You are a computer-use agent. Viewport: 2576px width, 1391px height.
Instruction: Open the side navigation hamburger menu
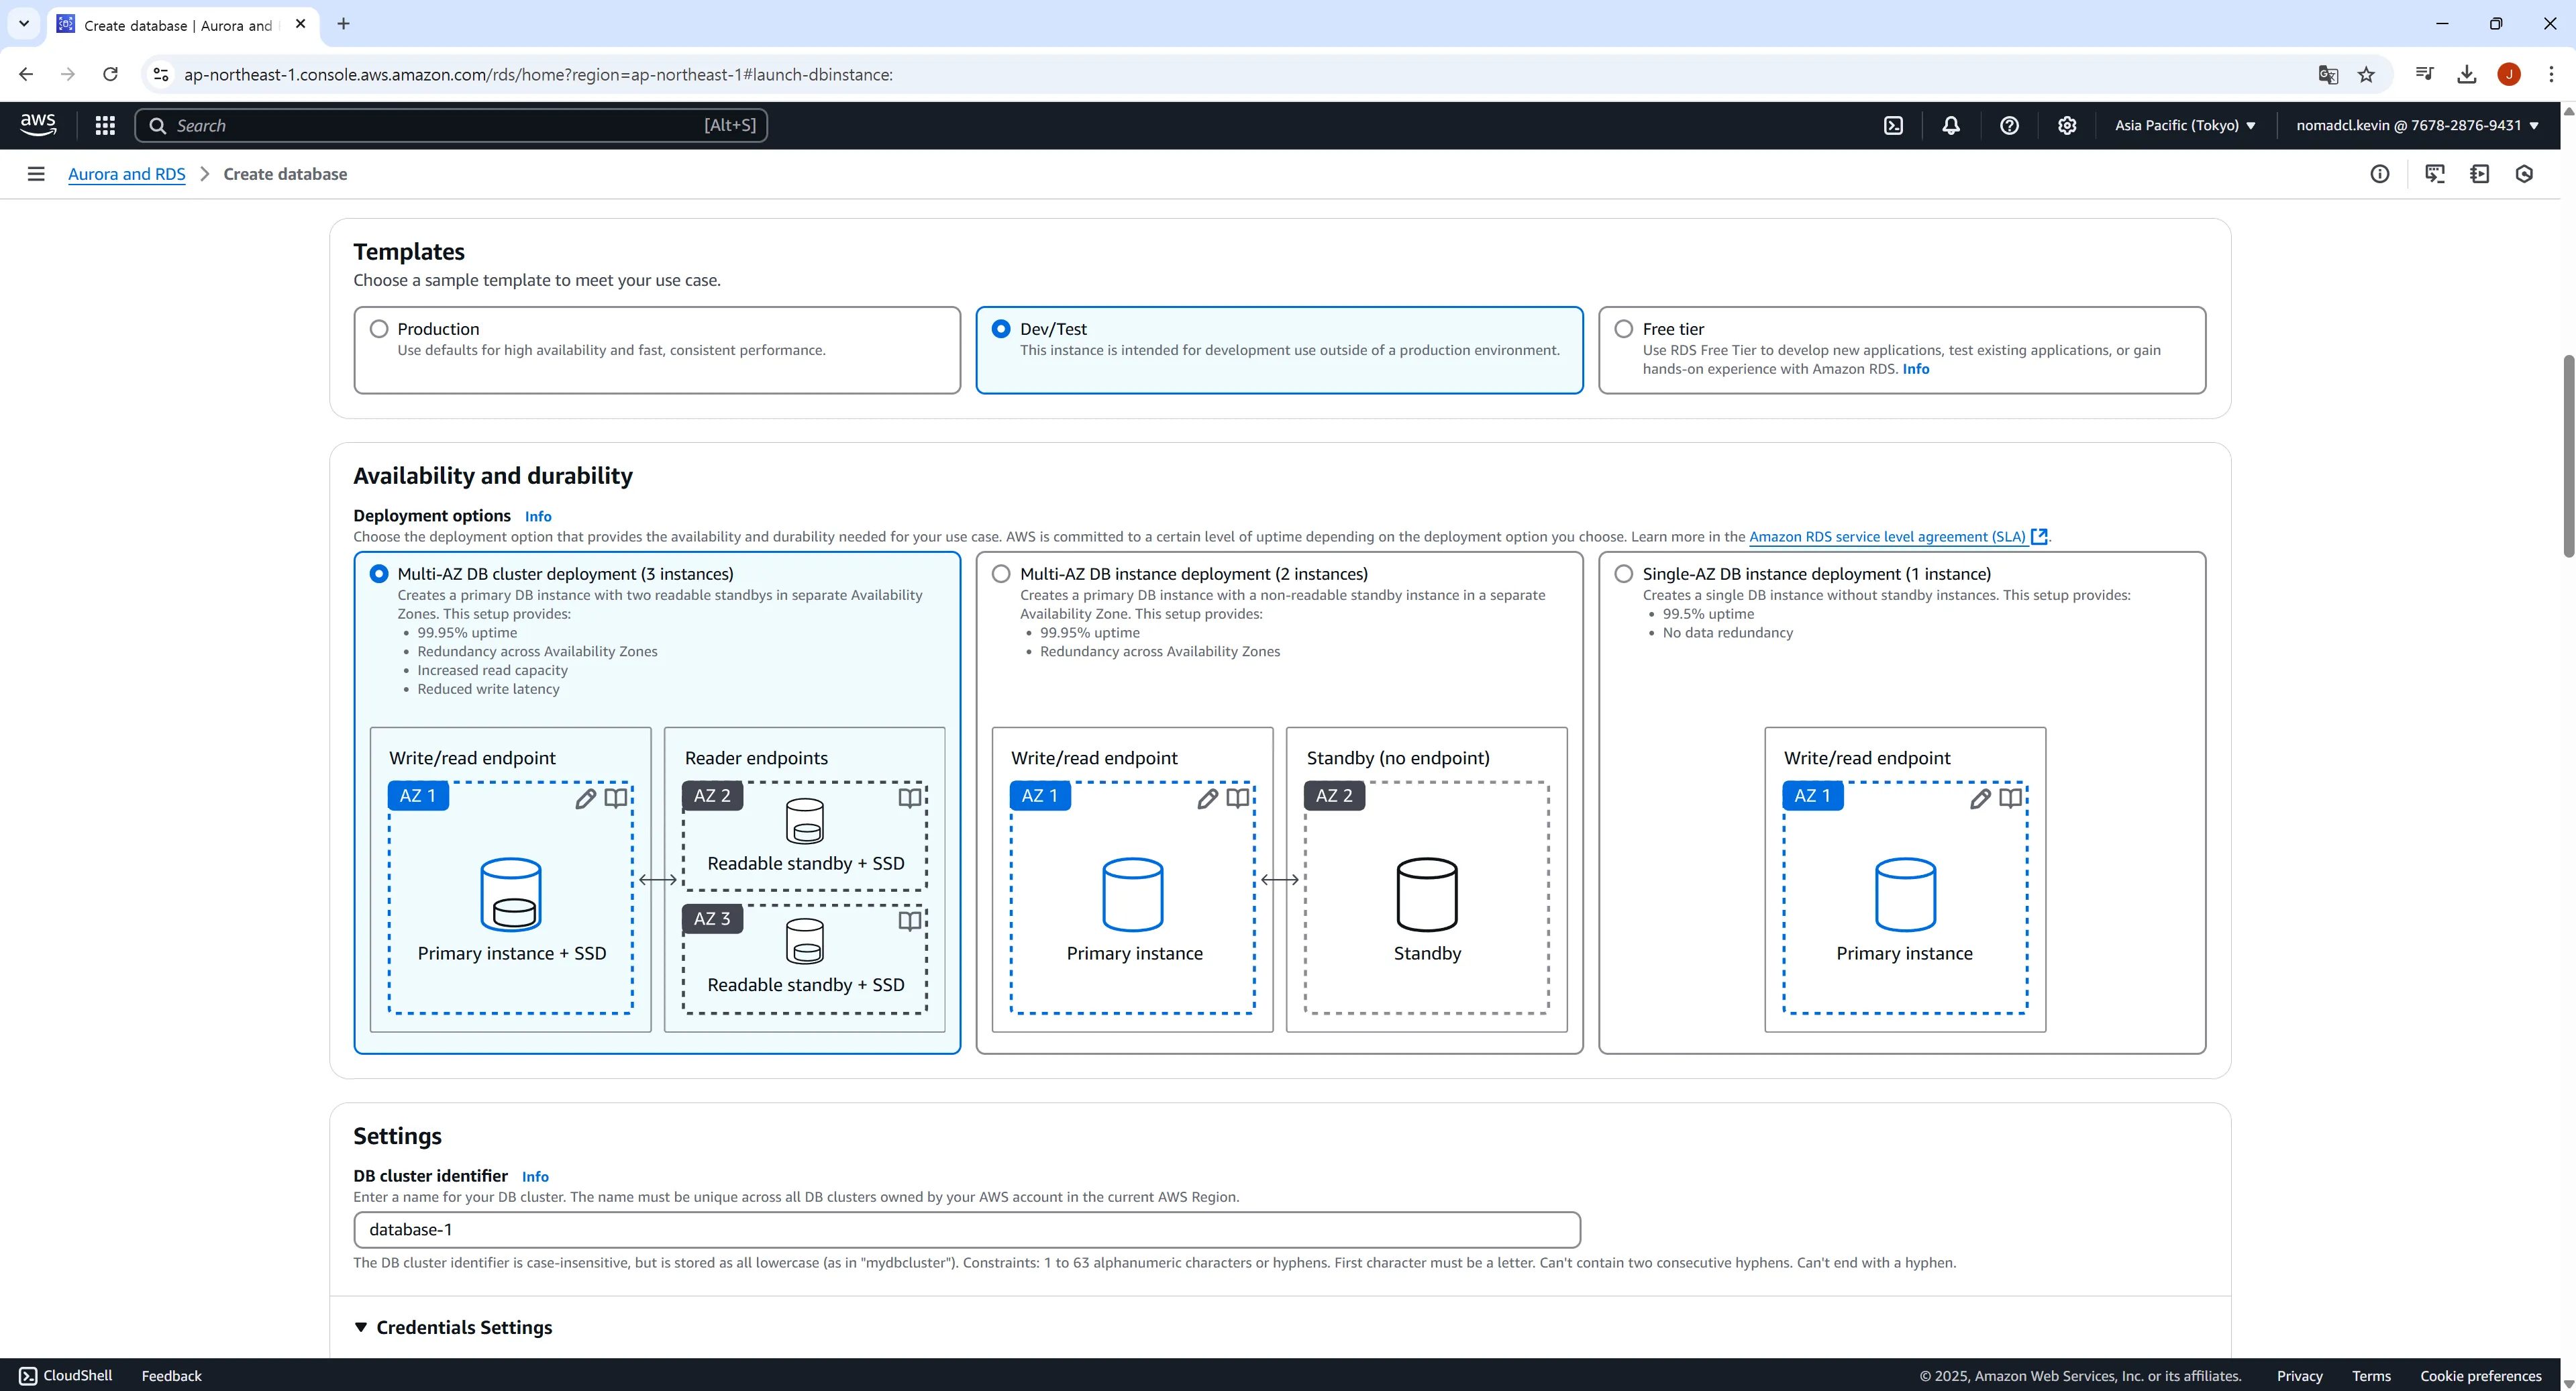[x=36, y=174]
